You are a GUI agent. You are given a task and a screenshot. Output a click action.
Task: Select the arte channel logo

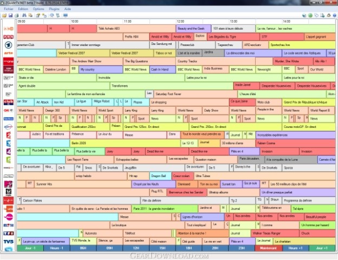(9, 53)
